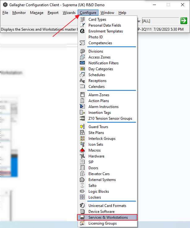The width and height of the screenshot is (190, 228).
Task: Open the View filter field showing [ALL]
Action: point(160,21)
